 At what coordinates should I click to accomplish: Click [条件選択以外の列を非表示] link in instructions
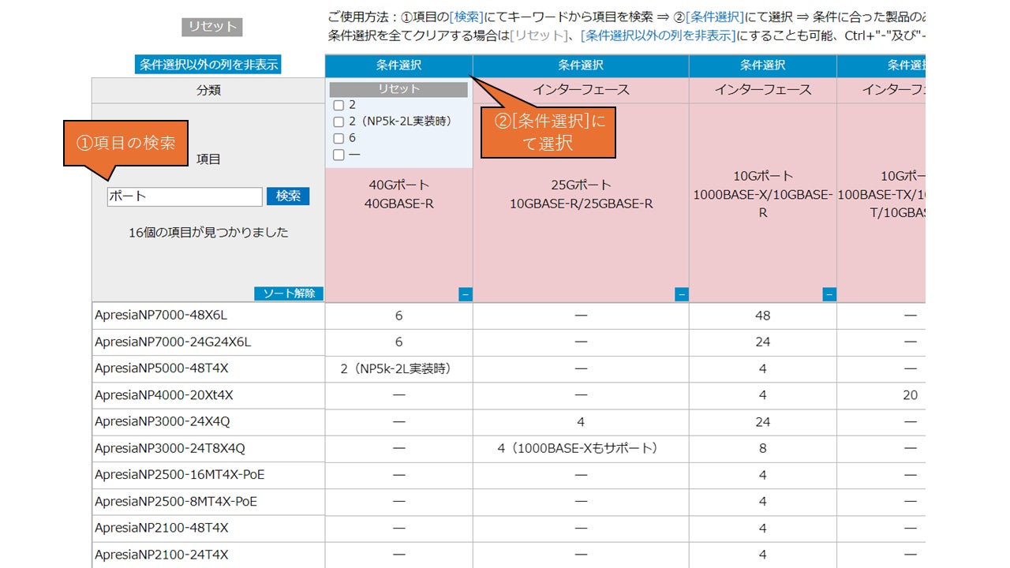658,35
